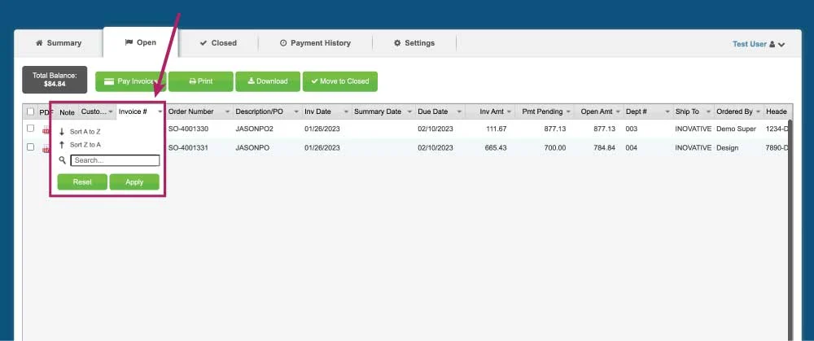
Task: Click the Dept 003 cell
Action: pyautogui.click(x=632, y=129)
